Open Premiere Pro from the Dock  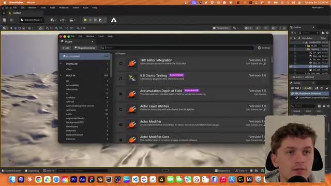pyautogui.click(x=73, y=179)
